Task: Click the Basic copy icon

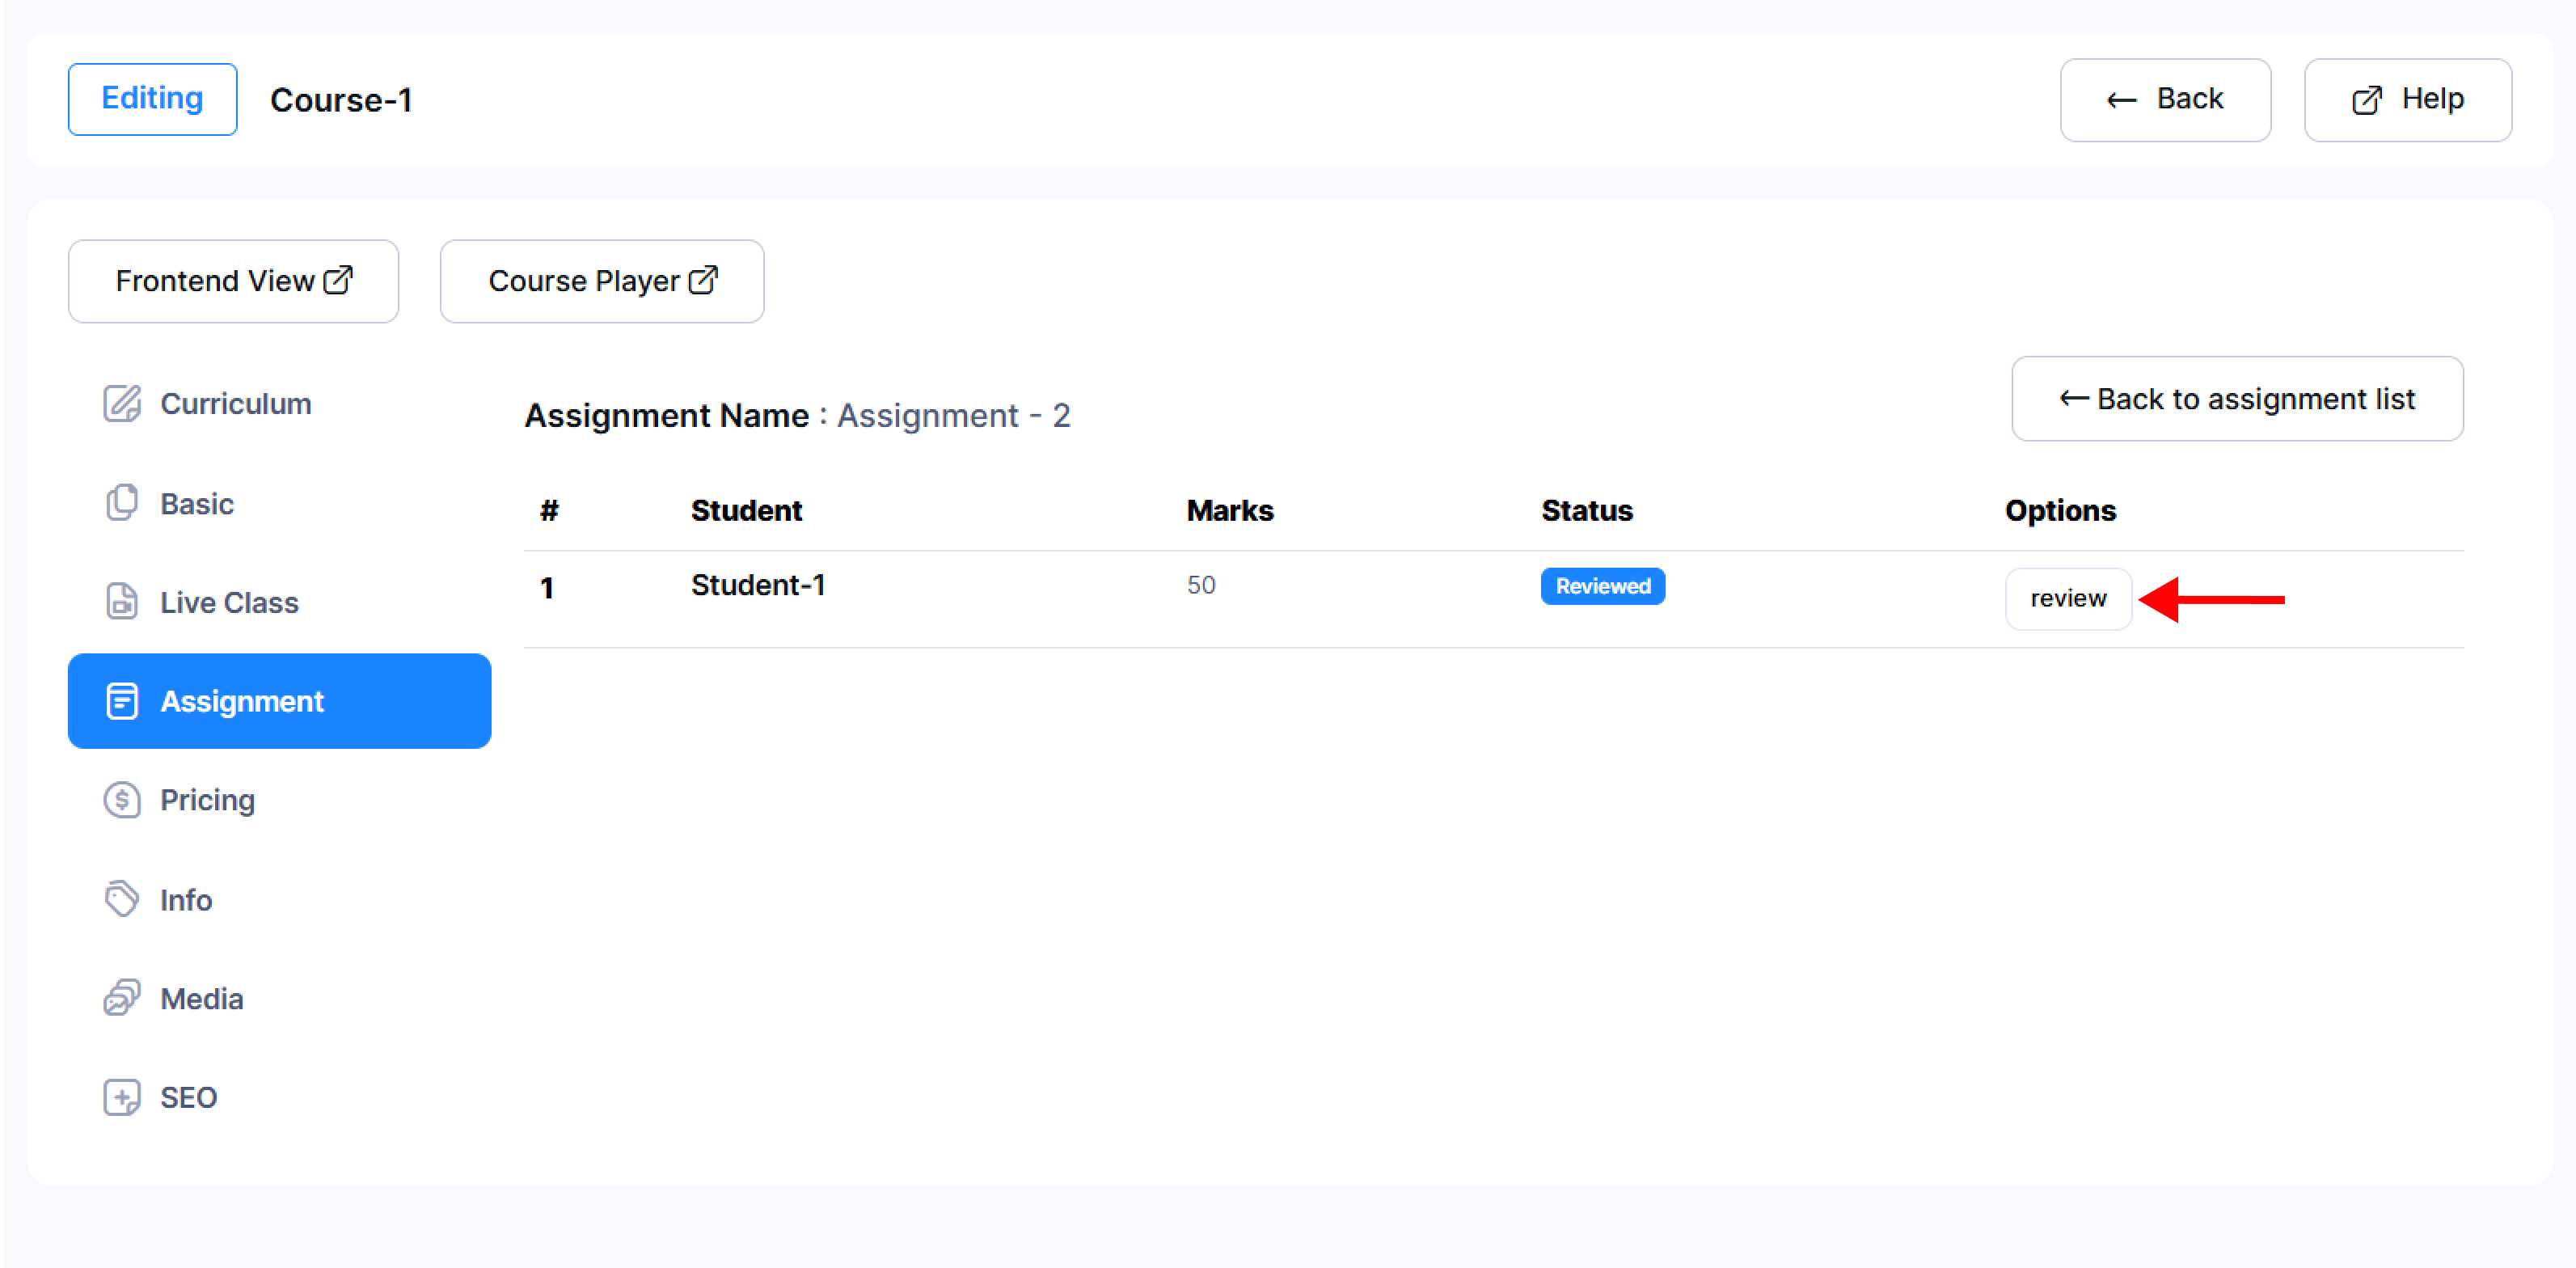Action: [122, 503]
